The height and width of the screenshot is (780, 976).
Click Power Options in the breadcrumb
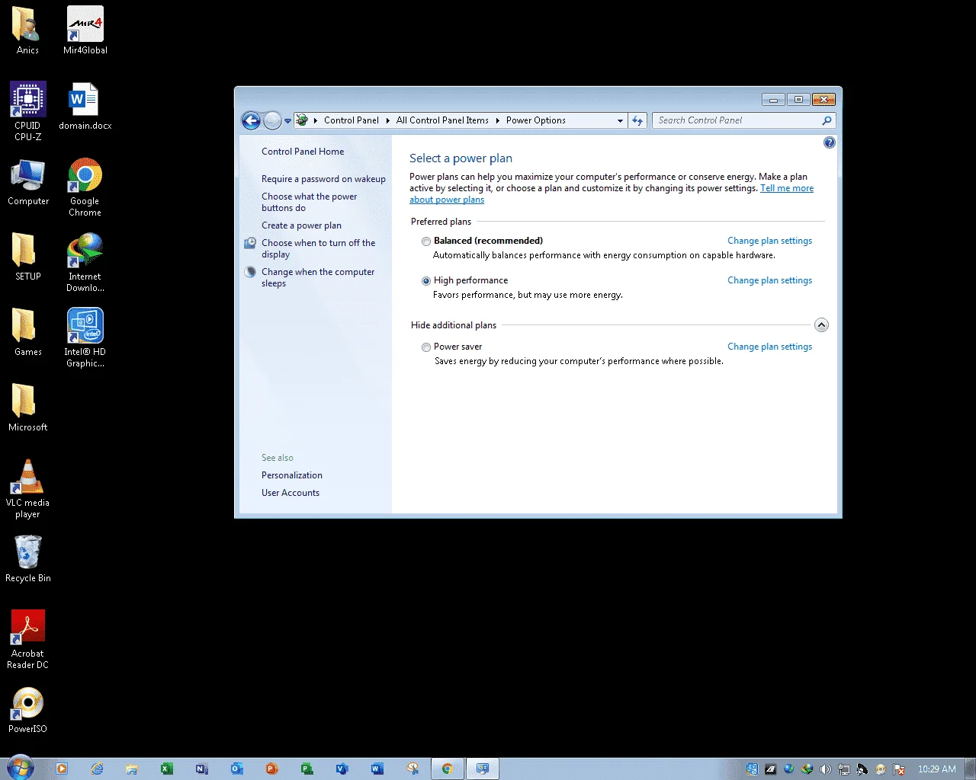pyautogui.click(x=536, y=120)
